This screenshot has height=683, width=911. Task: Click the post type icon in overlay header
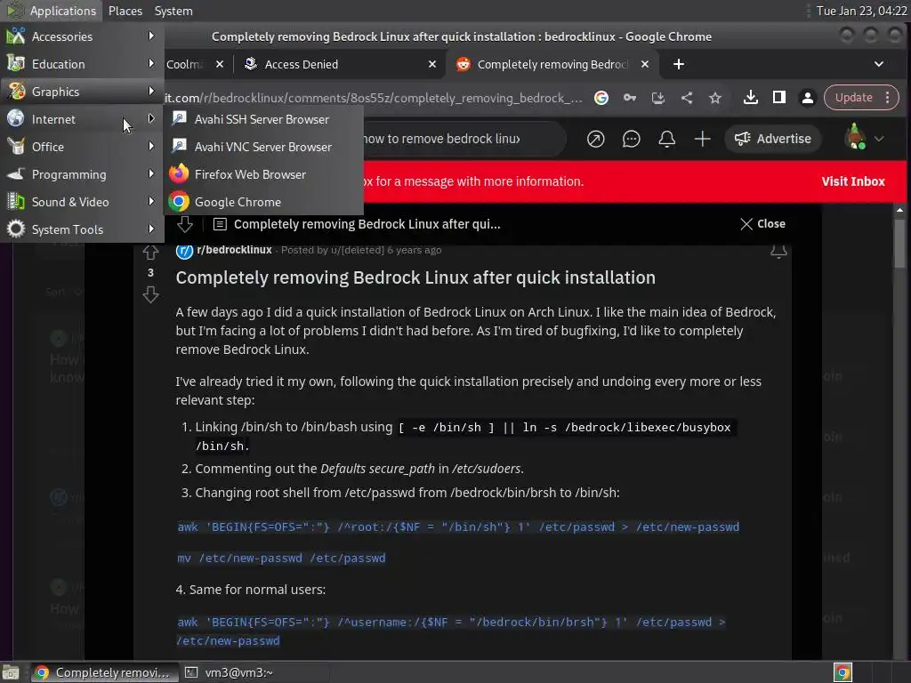coord(220,224)
